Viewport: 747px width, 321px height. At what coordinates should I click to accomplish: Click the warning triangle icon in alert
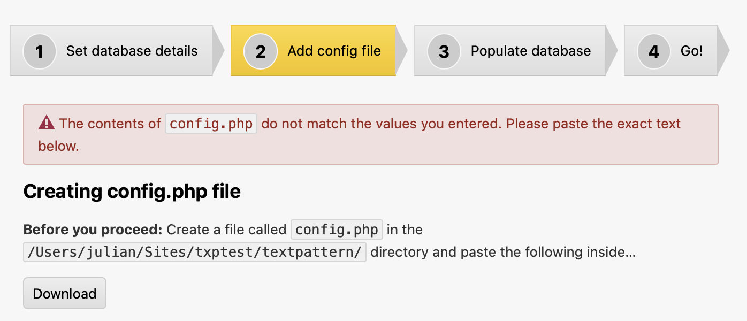coord(47,124)
